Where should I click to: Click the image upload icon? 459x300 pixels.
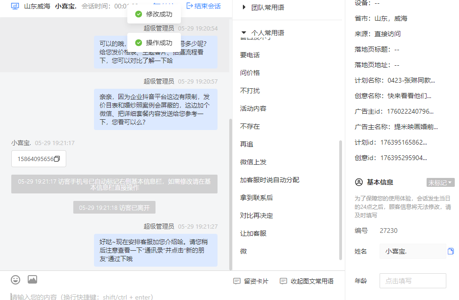click(32, 279)
